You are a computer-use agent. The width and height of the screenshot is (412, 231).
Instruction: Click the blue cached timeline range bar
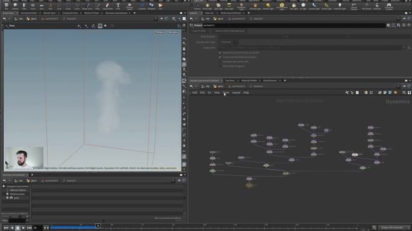click(x=73, y=227)
